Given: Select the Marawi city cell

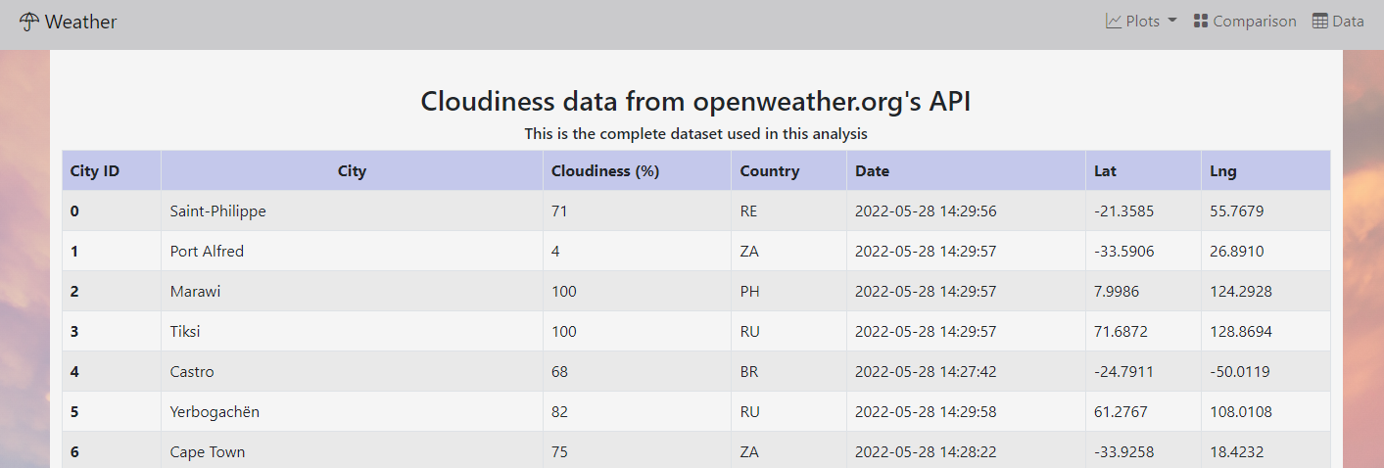Looking at the screenshot, I should [352, 291].
